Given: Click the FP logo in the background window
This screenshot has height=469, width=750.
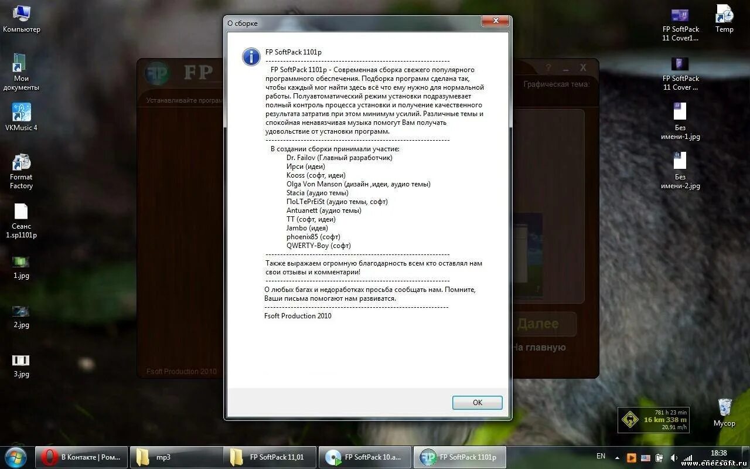Looking at the screenshot, I should tap(157, 73).
